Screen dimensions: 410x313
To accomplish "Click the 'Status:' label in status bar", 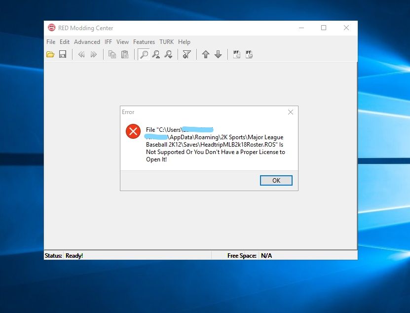I will [x=53, y=256].
